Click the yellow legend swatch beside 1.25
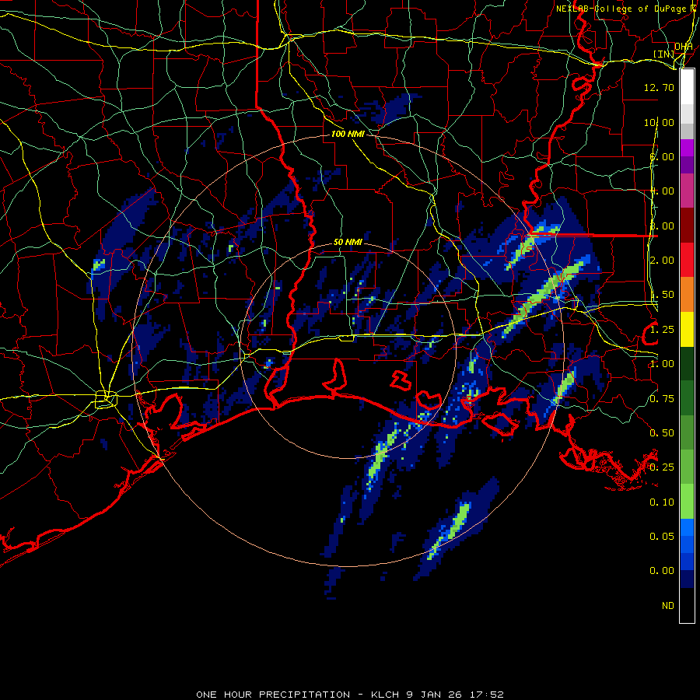700x700 pixels. pyautogui.click(x=687, y=329)
